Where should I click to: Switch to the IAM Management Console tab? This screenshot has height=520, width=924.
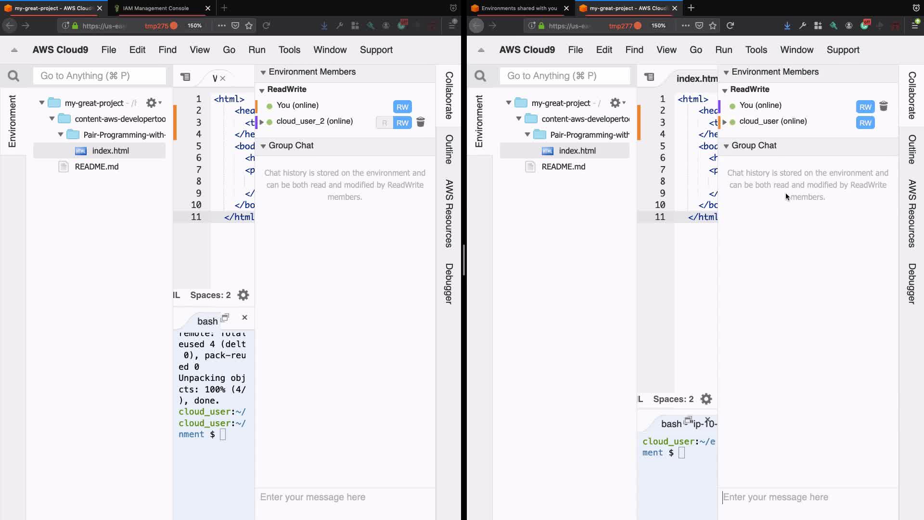coord(156,8)
